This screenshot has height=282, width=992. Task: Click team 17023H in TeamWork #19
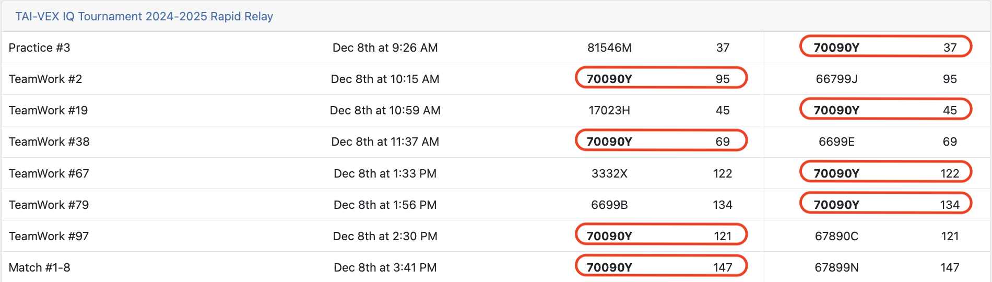point(609,110)
